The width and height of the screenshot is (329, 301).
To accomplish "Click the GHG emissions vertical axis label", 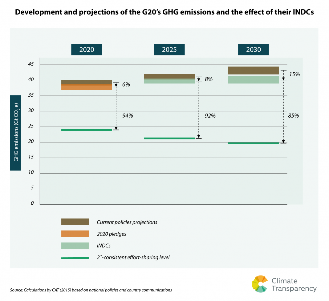I will pos(16,133).
